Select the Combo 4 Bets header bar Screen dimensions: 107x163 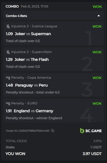pyautogui.click(x=54, y=16)
